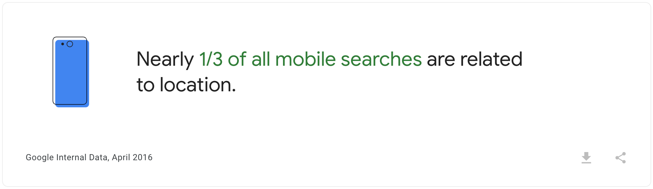Click the "to location." line of text
The image size is (653, 189).
tap(186, 85)
